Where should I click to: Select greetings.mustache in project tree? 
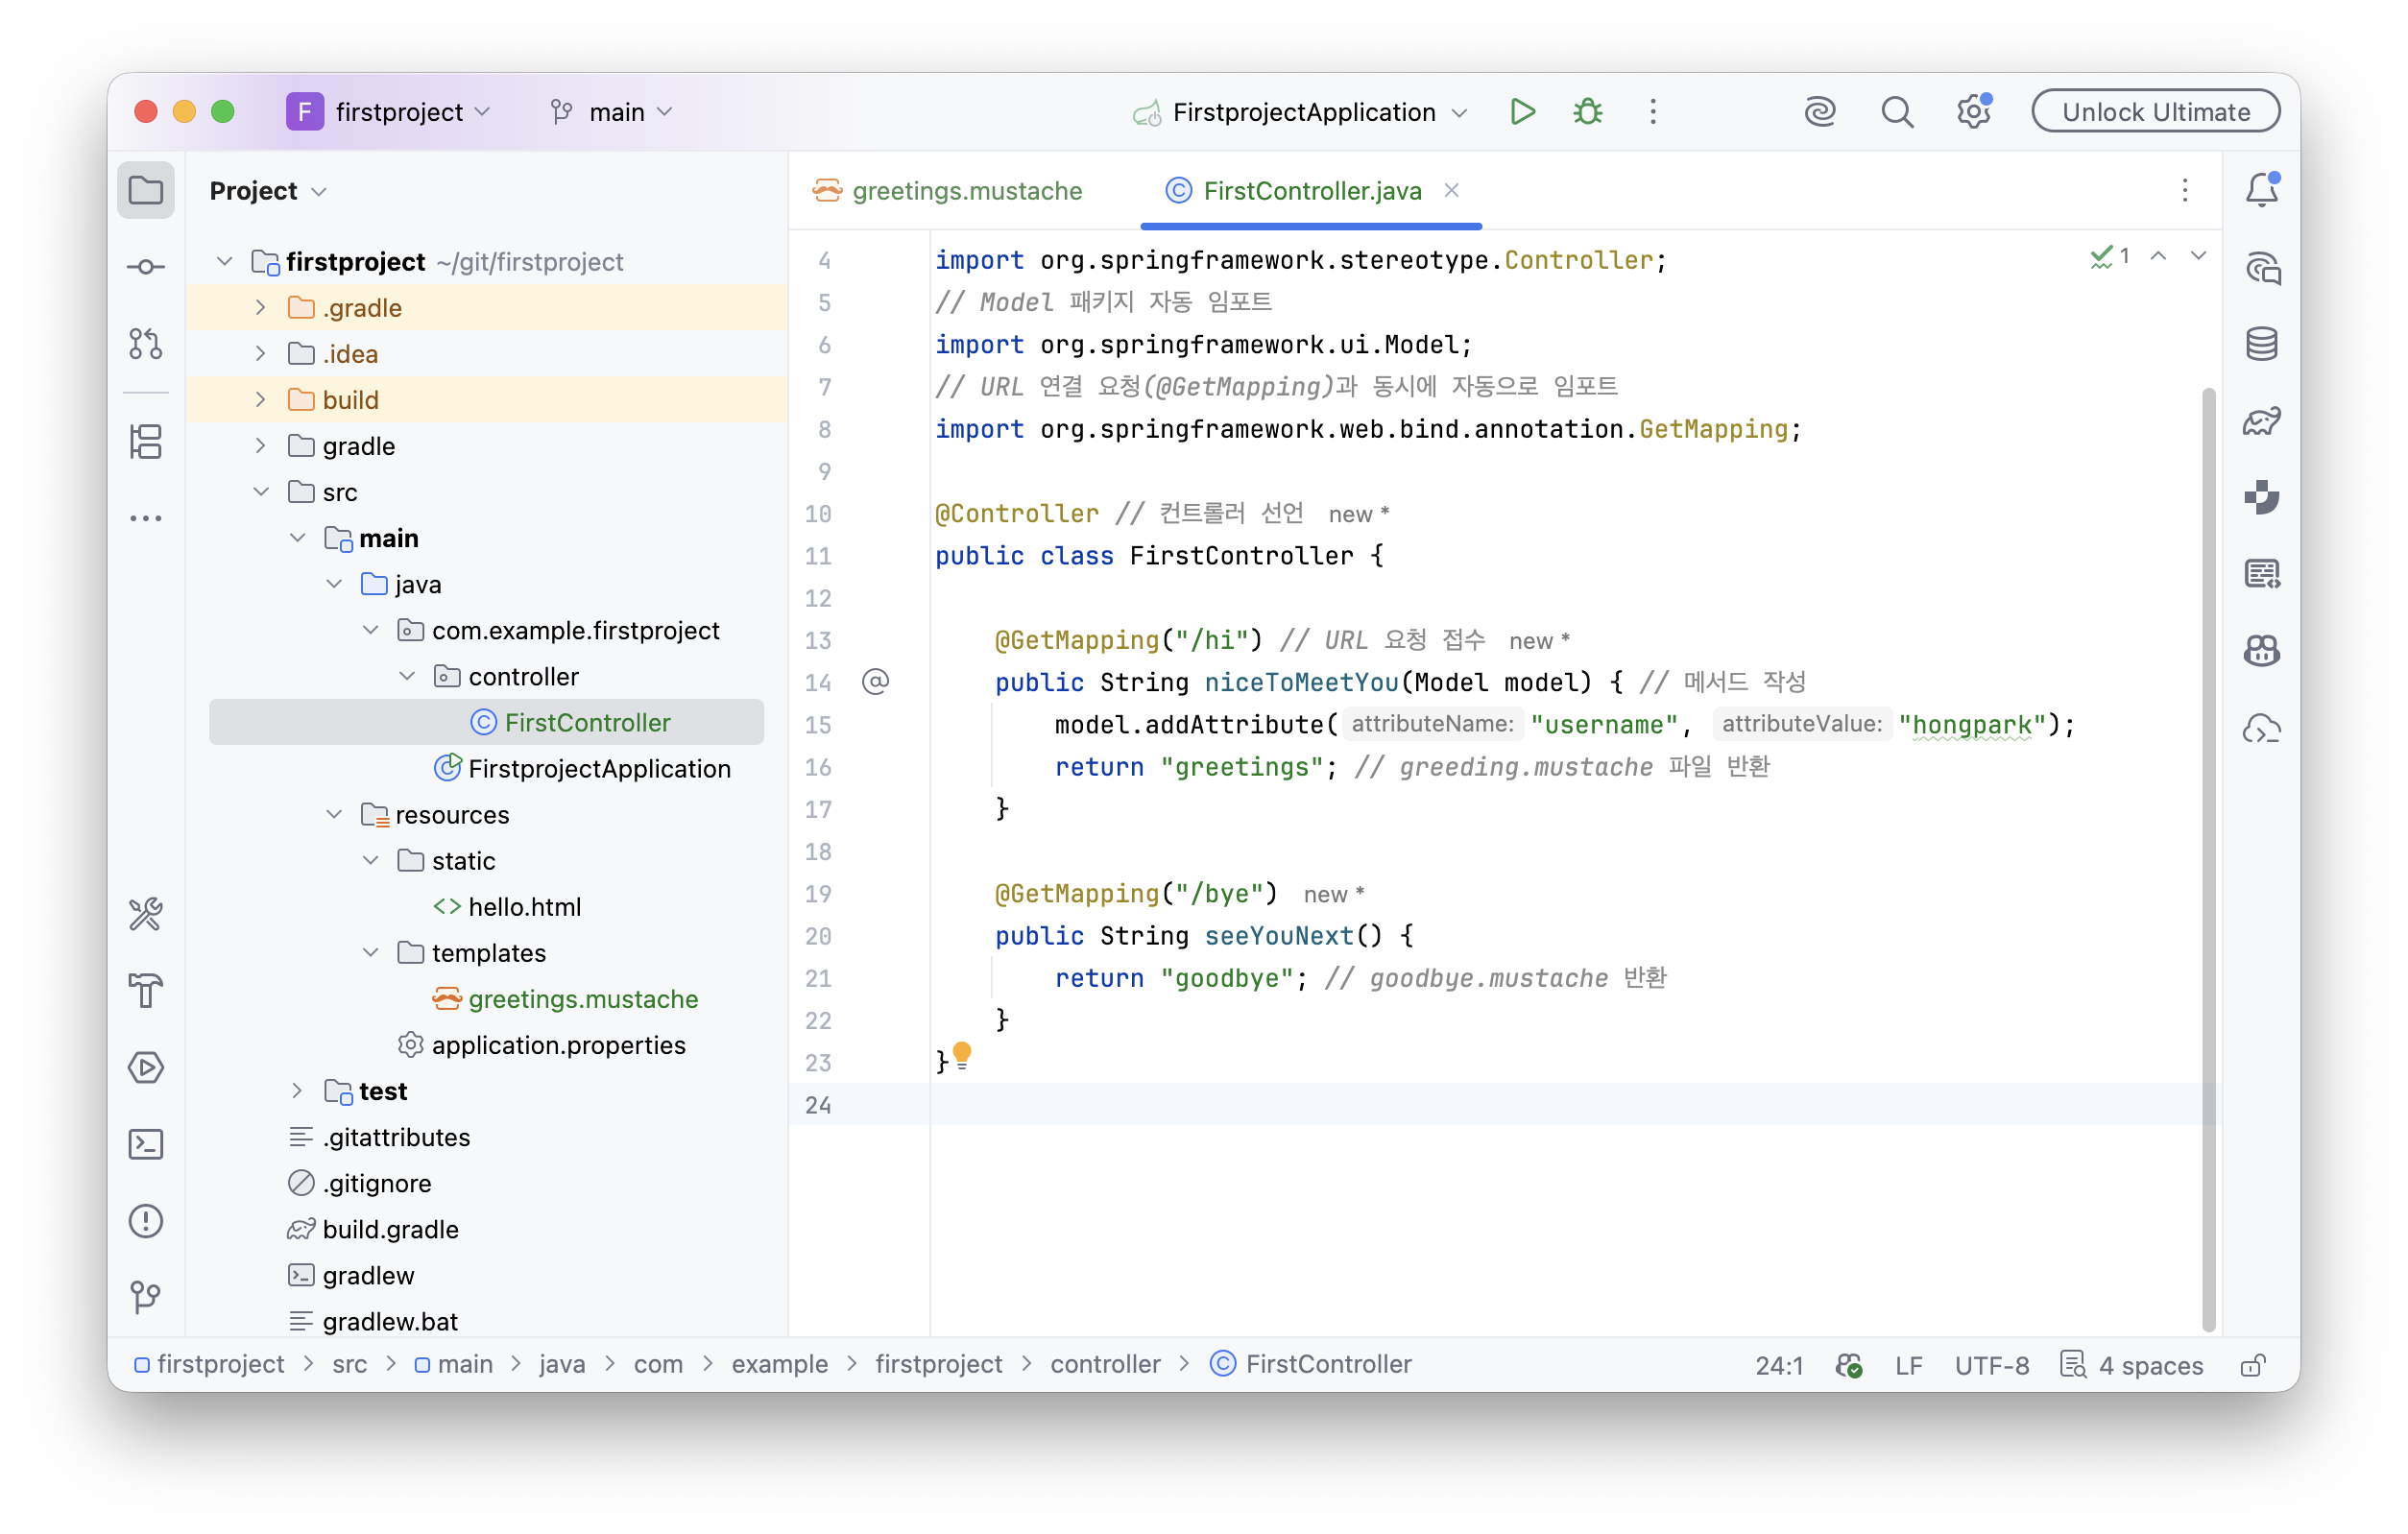583,999
